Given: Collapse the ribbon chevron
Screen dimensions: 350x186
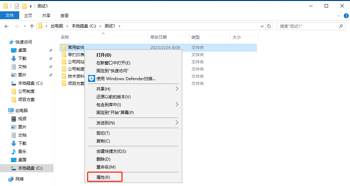Looking at the screenshot, I should point(339,16).
